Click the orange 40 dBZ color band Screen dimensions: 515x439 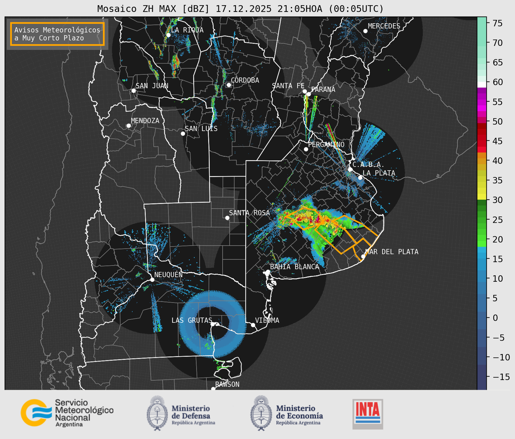pyautogui.click(x=482, y=161)
